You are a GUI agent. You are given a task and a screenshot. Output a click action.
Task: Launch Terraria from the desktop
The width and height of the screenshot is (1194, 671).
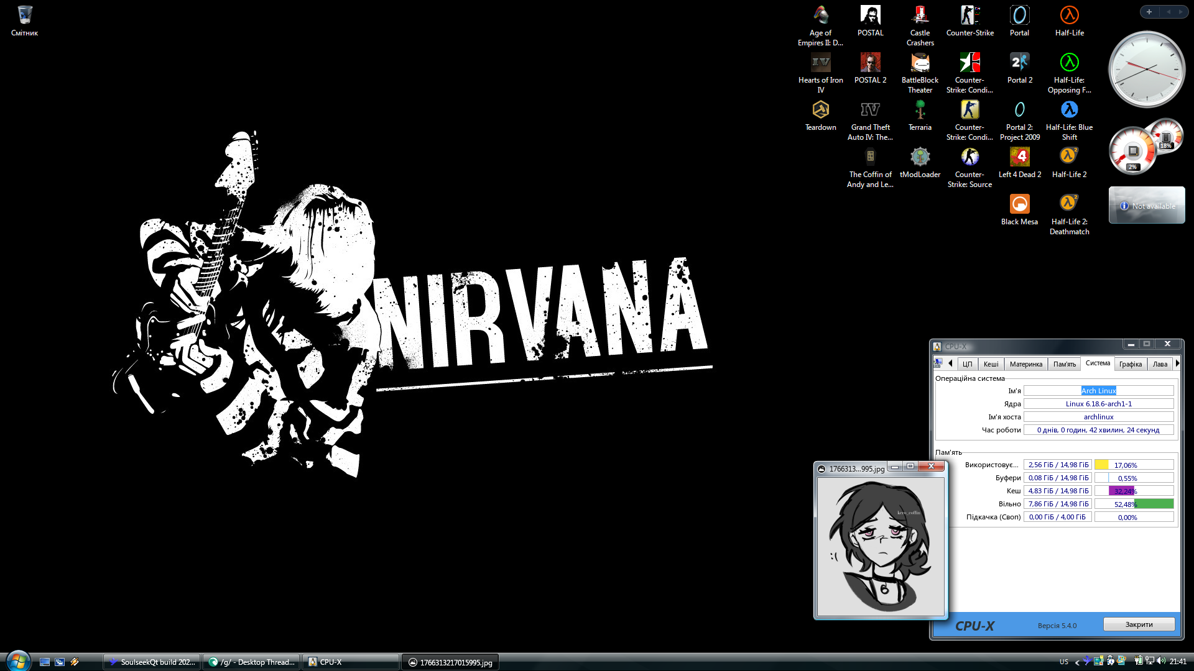point(920,111)
